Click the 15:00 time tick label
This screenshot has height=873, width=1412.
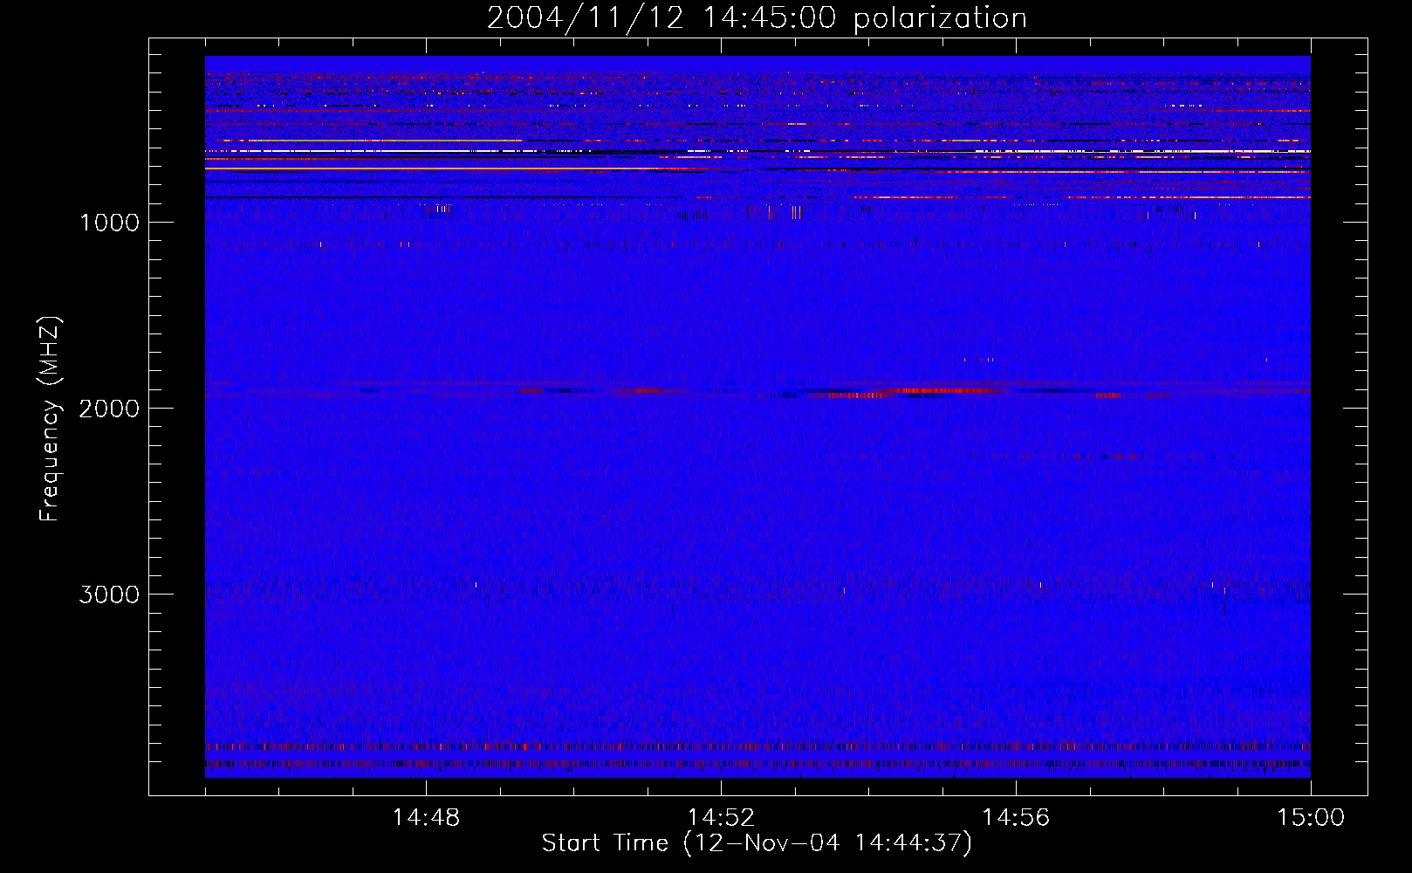pyautogui.click(x=1311, y=818)
